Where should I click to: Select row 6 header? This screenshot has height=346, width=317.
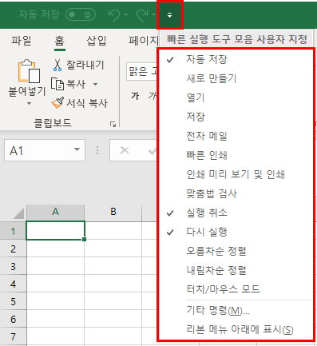pos(13,319)
